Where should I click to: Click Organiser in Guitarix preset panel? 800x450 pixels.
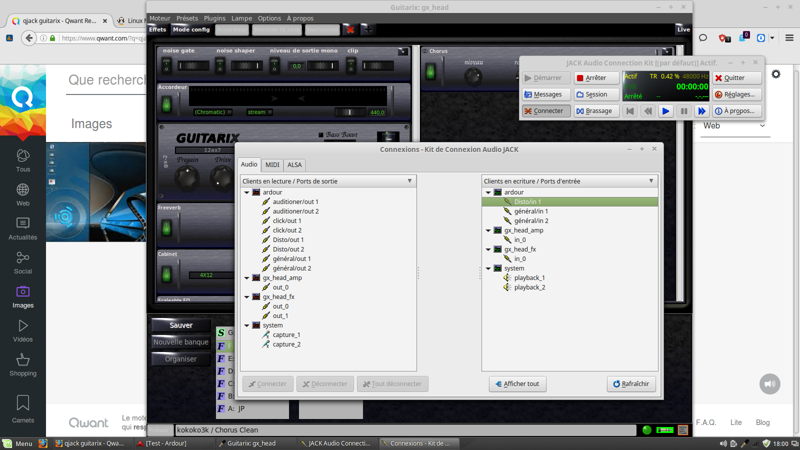181,359
